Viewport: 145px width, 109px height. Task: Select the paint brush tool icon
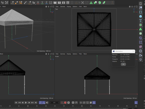(25, 3)
